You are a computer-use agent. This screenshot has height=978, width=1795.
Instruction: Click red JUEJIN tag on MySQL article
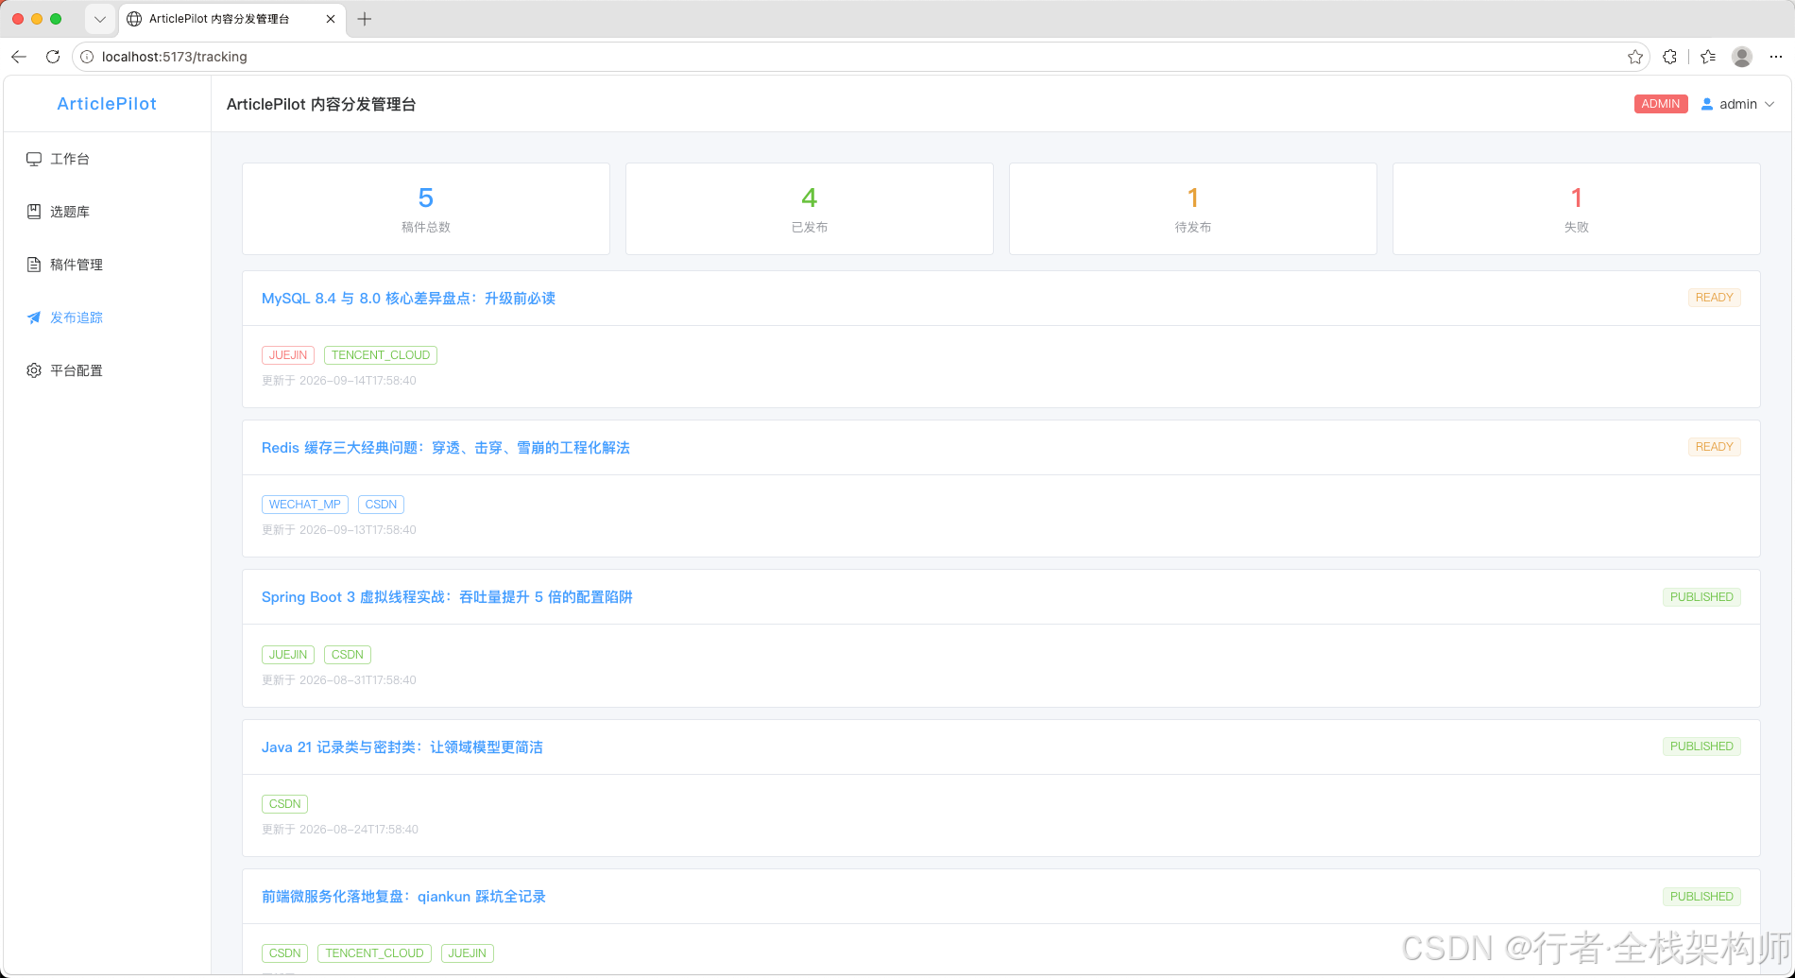288,355
